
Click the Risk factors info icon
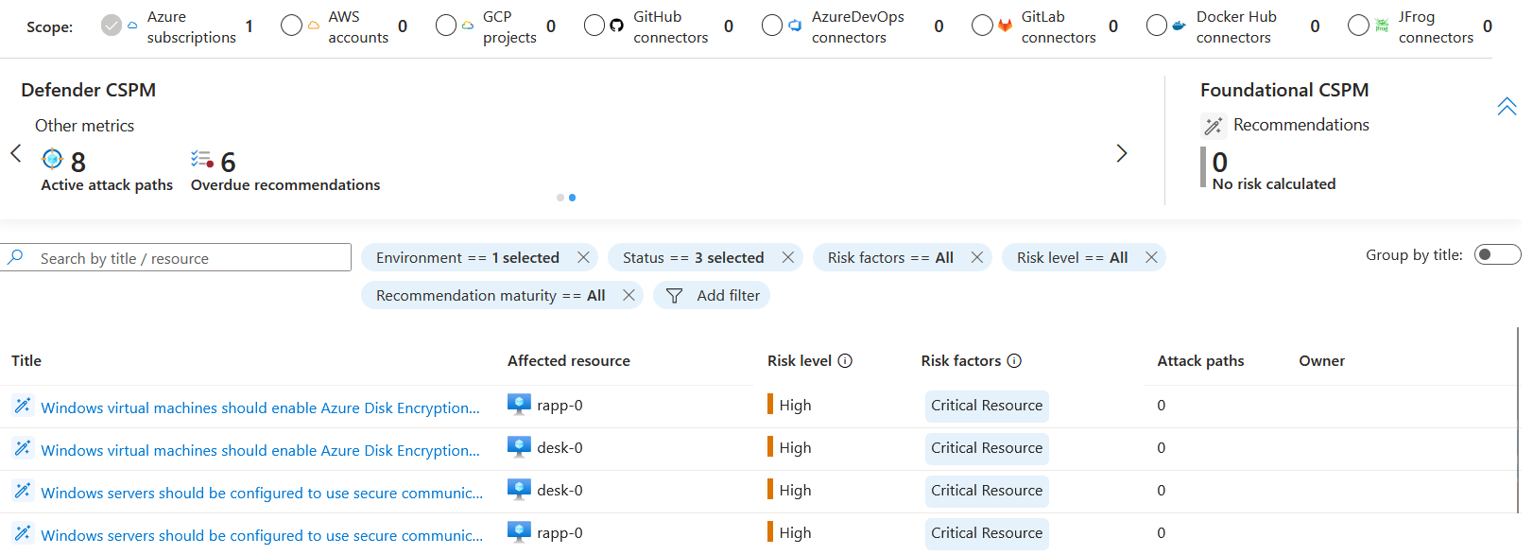[1014, 360]
